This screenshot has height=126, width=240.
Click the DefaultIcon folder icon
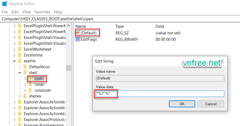point(25,67)
